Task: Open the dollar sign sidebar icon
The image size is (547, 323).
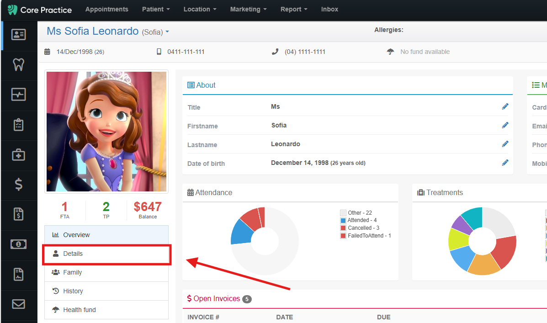Action: [x=18, y=184]
